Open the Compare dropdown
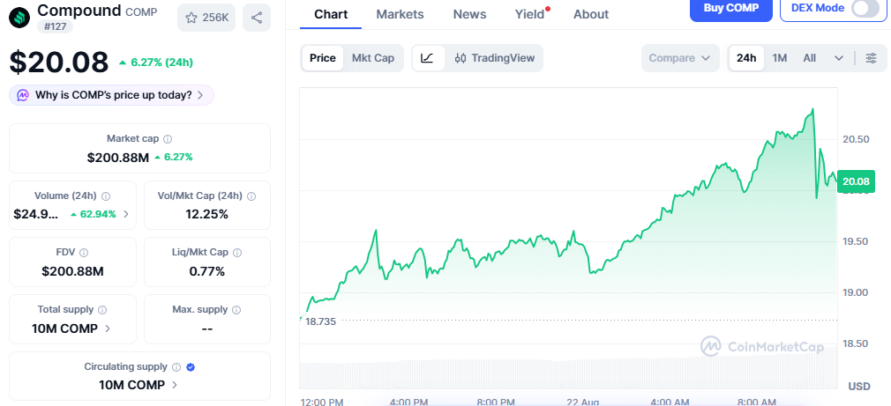The width and height of the screenshot is (891, 406). pyautogui.click(x=680, y=58)
